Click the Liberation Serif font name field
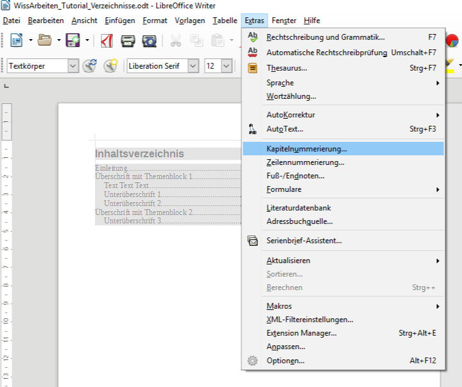 click(x=158, y=65)
